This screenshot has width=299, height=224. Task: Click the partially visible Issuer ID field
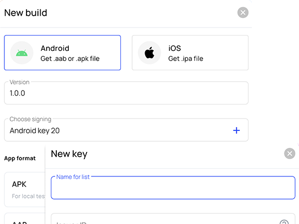(173, 219)
